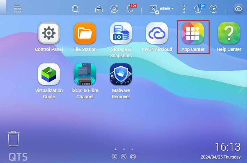Click the myQNAPcloud shortcut icon in the bottom bar
Screen dimensions: 247x163
114,157
